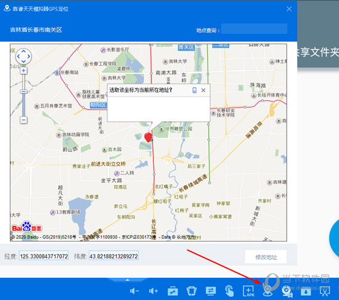Click the volume up icon
This screenshot has width=339, height=300.
[153, 291]
